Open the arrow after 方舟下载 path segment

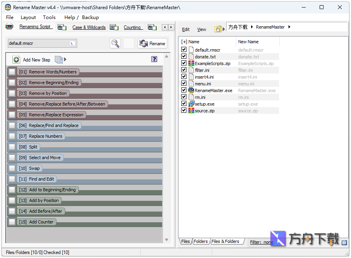click(x=252, y=27)
